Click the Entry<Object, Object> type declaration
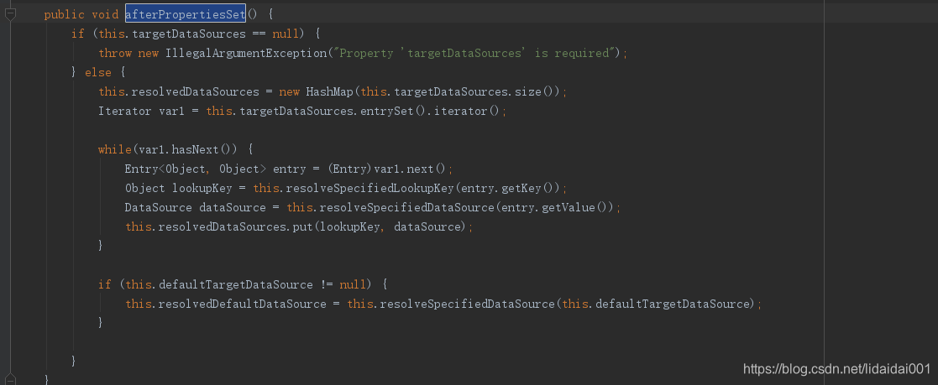Screen dimensions: 938x385 195,169
